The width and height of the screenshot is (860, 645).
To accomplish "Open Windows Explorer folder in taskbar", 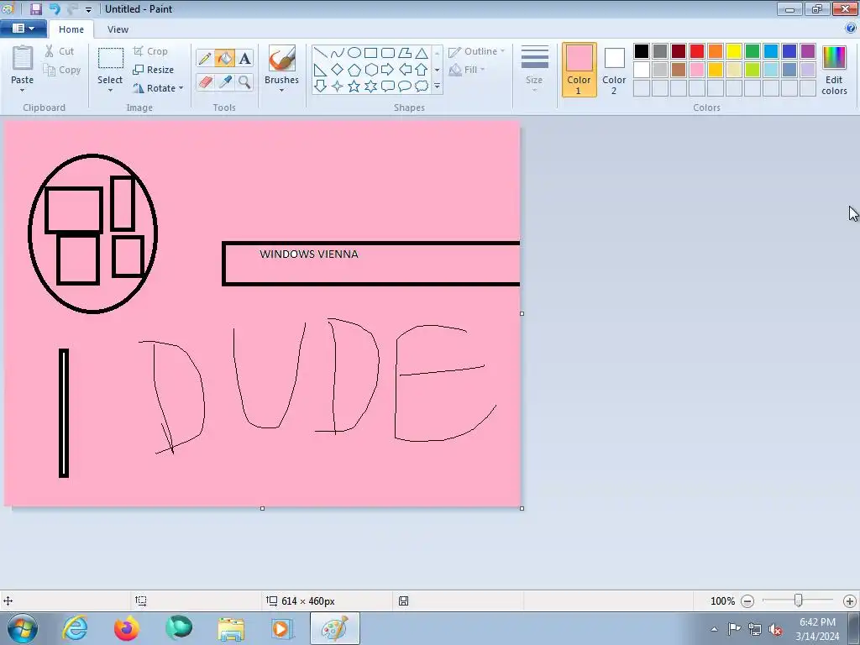I will (x=231, y=628).
